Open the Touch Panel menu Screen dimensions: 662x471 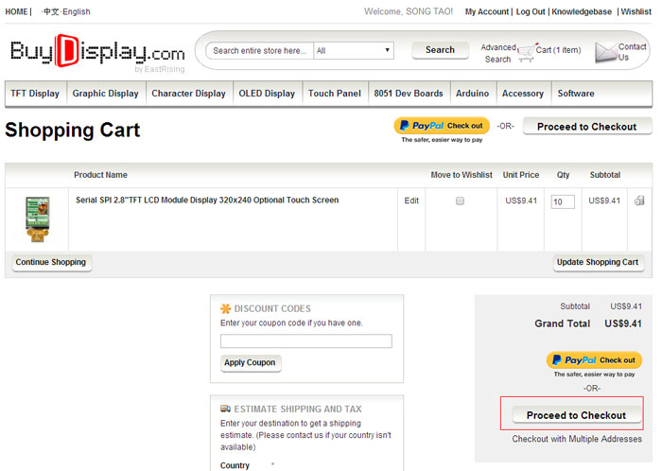[x=335, y=94]
